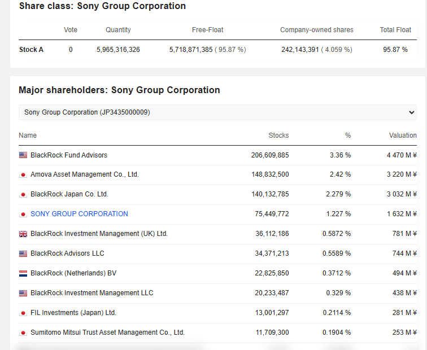The width and height of the screenshot is (427, 350).
Task: Click the Valuation column header
Action: point(403,135)
